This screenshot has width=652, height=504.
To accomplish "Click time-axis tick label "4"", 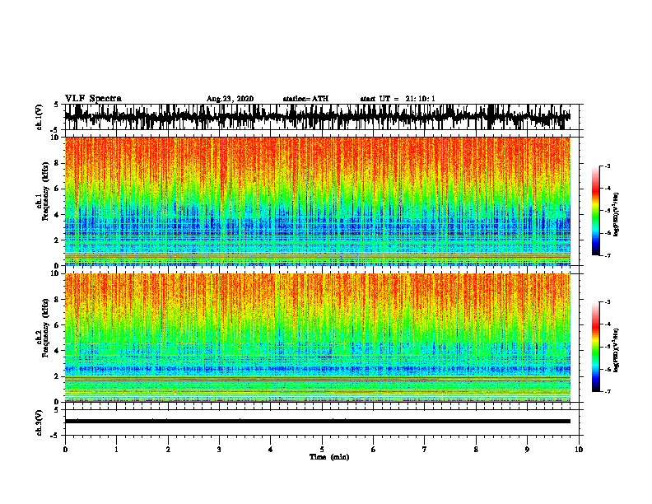I will pyautogui.click(x=271, y=450).
